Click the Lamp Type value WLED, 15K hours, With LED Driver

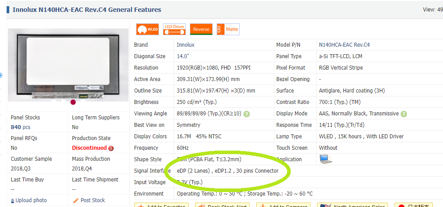[361, 137]
